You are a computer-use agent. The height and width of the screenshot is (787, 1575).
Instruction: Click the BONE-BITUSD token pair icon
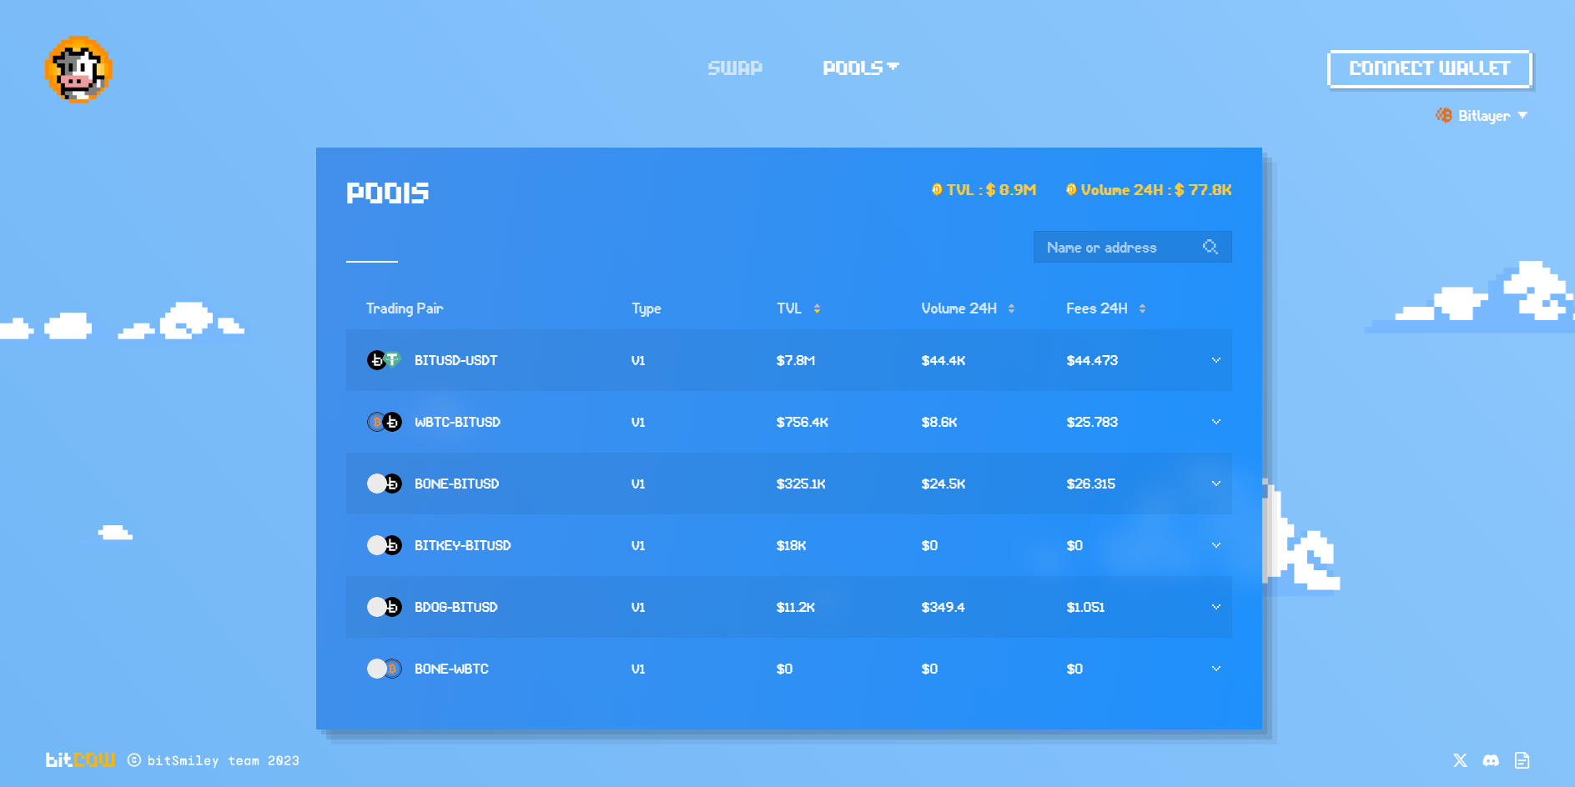[x=385, y=484]
